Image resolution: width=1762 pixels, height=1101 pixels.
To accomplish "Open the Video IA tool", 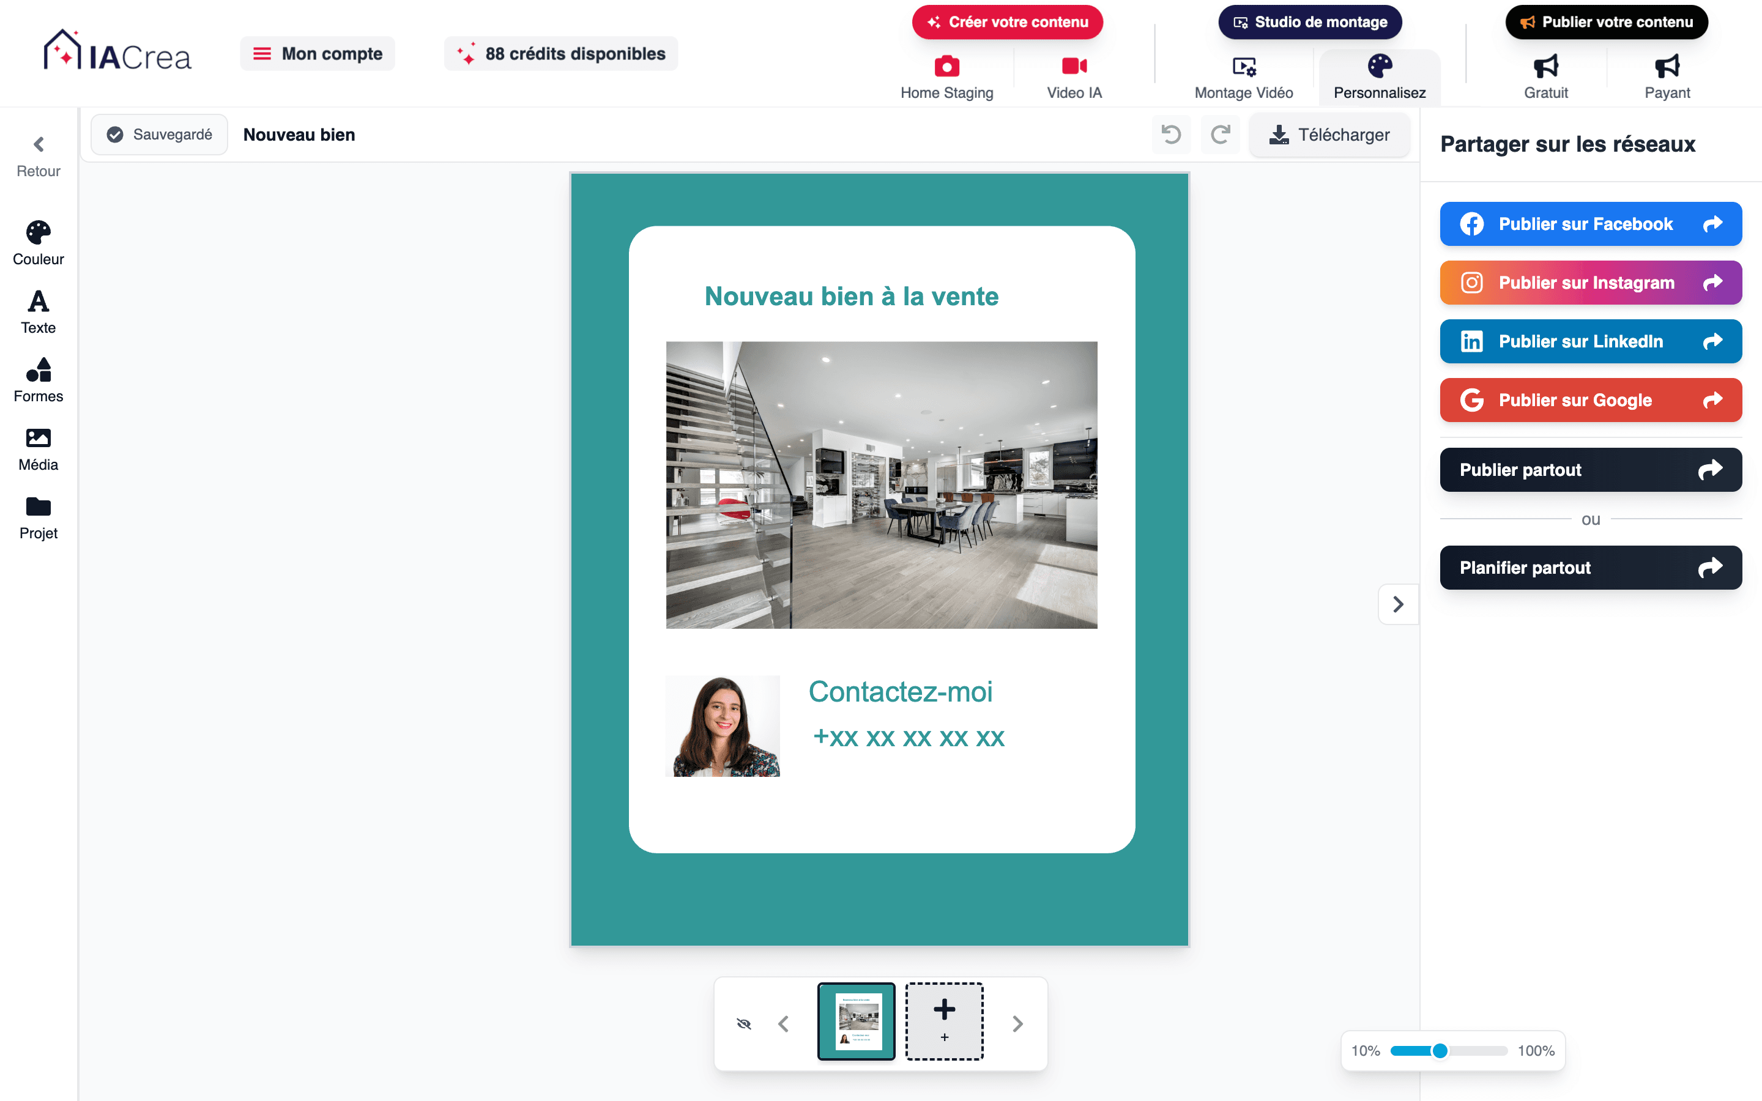I will point(1072,75).
